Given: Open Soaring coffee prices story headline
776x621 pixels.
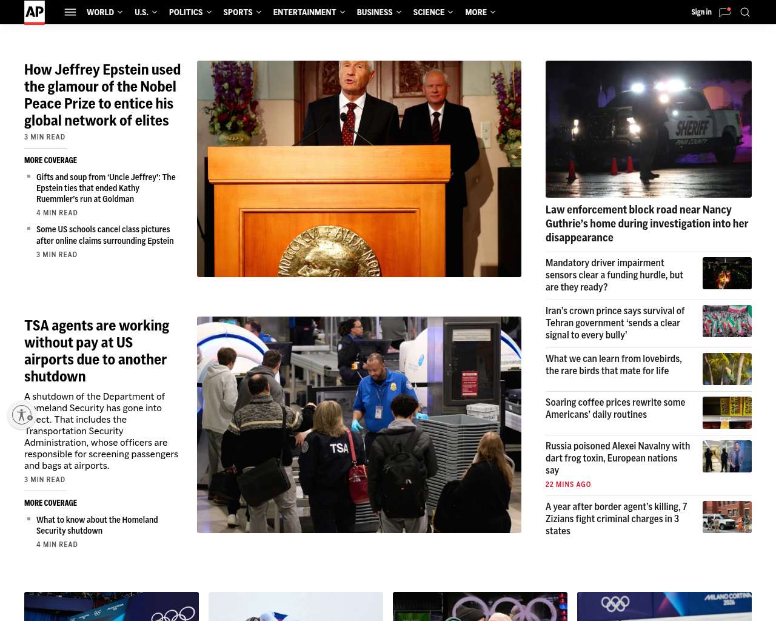Looking at the screenshot, I should point(615,408).
